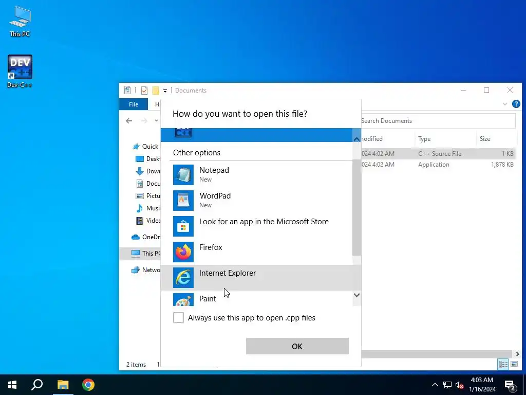The width and height of the screenshot is (526, 395).
Task: Sort by the Type column header
Action: (445, 139)
